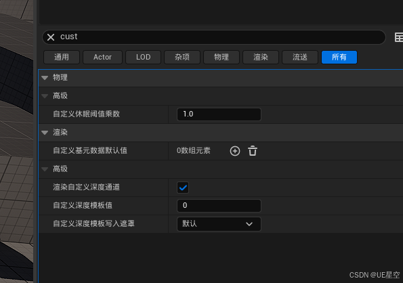Image resolution: width=403 pixels, height=283 pixels.
Task: Select the 渲染 filter tab
Action: pos(261,57)
